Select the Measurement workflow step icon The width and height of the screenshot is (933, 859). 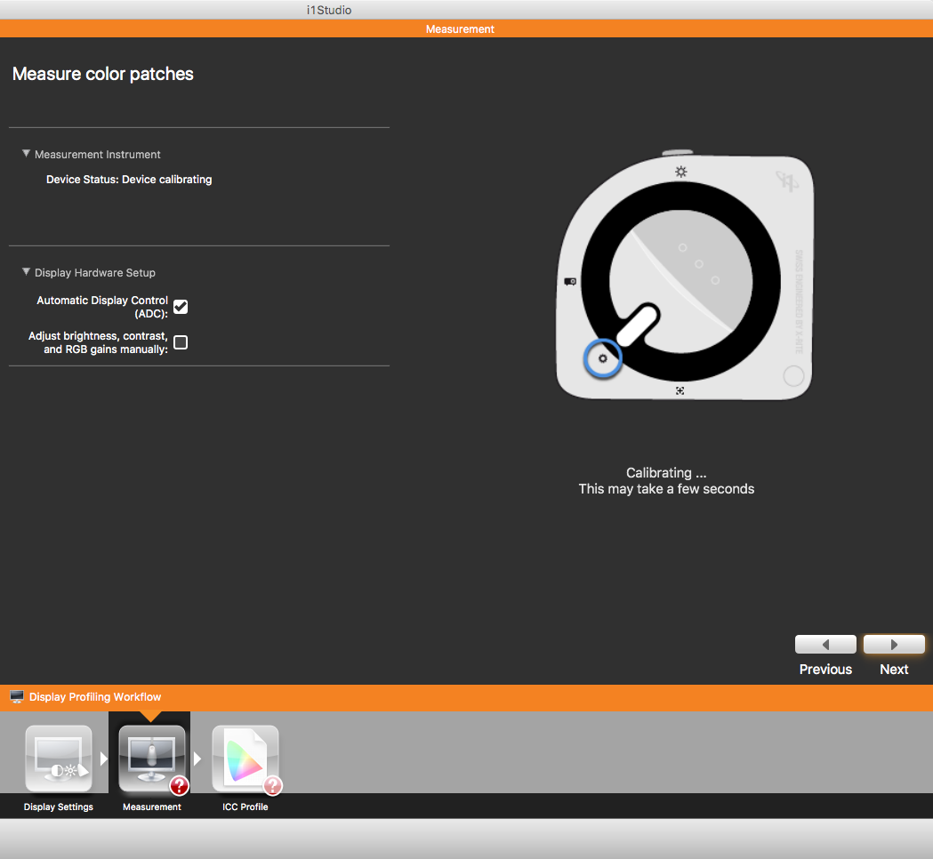[151, 759]
